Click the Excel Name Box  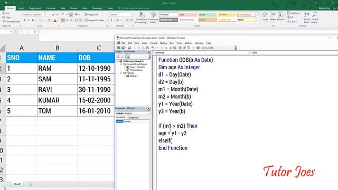tap(6, 32)
